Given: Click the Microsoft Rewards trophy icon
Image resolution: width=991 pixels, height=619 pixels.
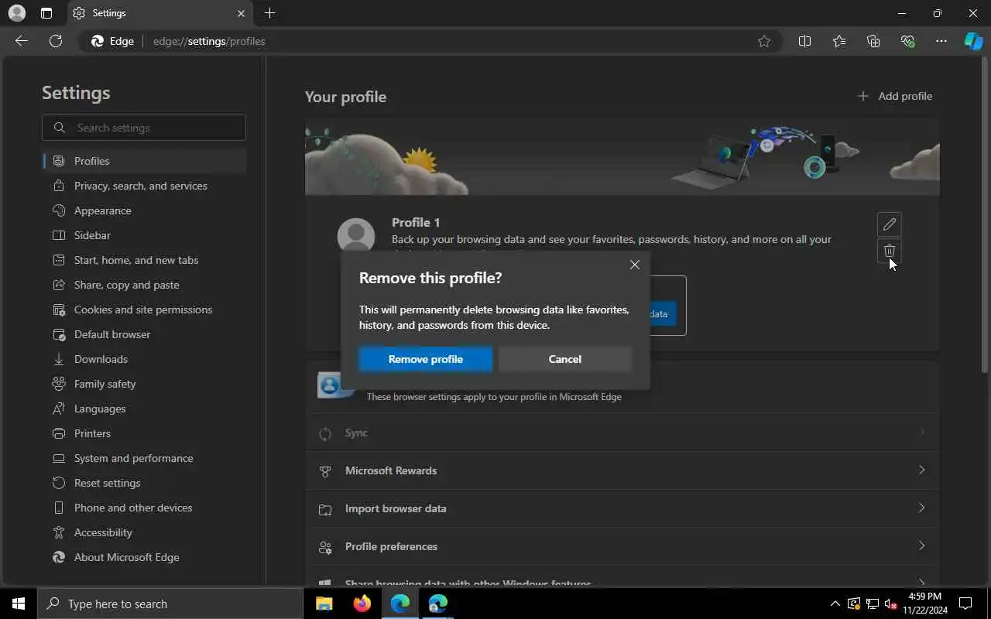Looking at the screenshot, I should click(325, 470).
